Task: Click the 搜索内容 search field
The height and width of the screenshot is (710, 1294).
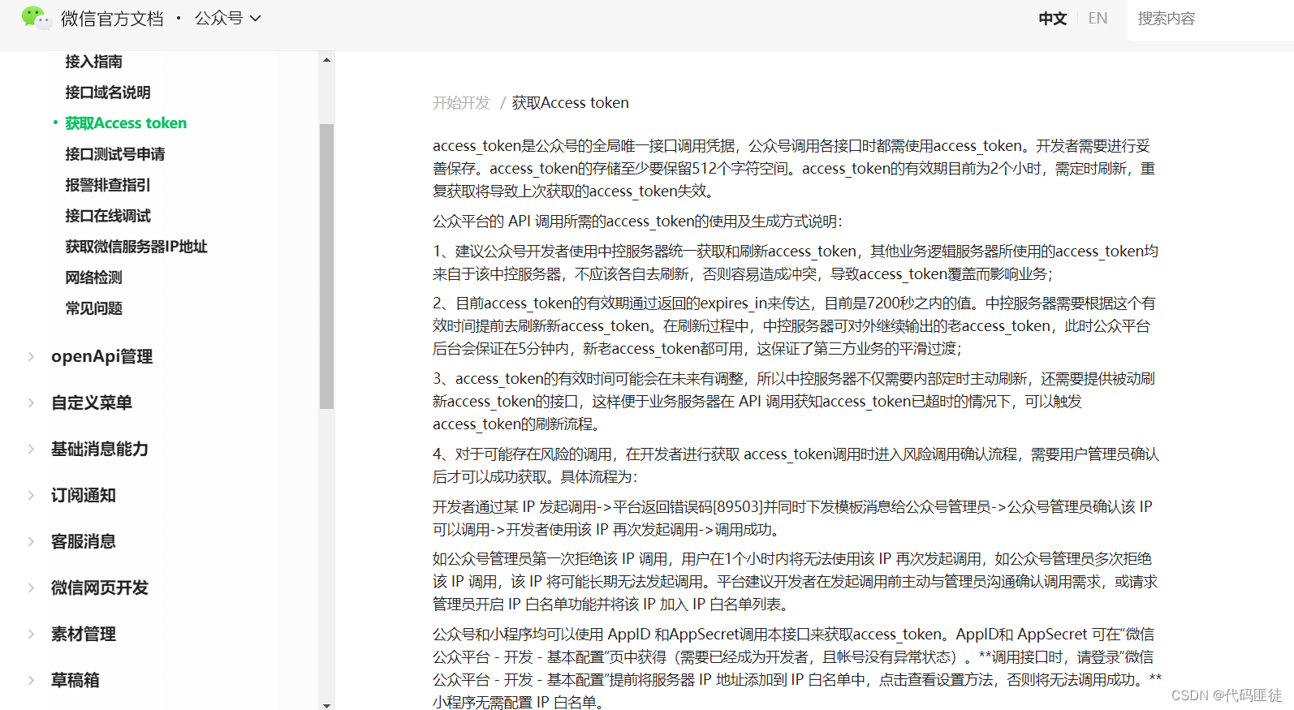Action: tap(1210, 19)
